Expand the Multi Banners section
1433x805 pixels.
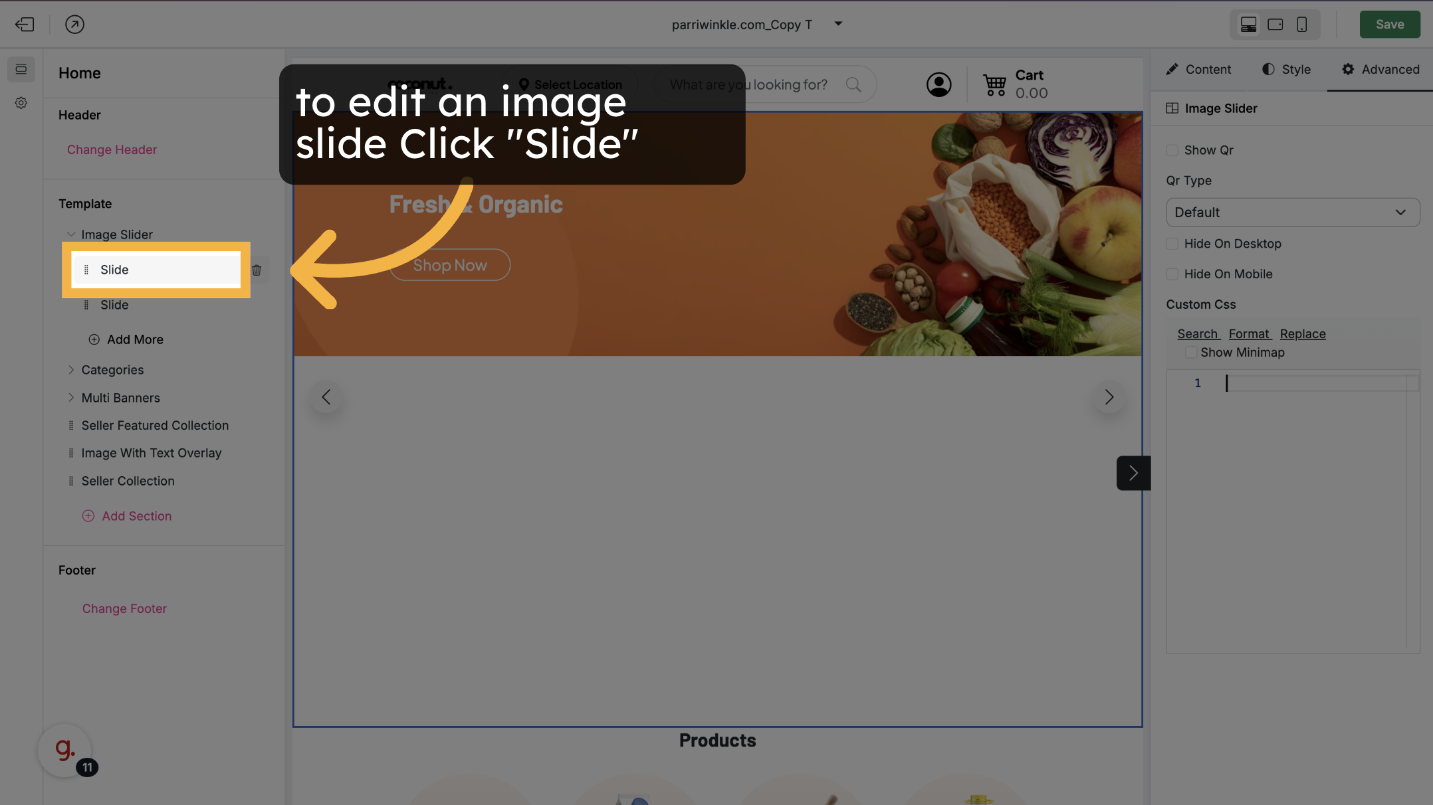(x=71, y=398)
